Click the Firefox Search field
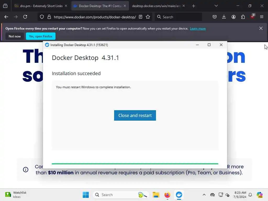The width and height of the screenshot is (268, 201). 178,17
